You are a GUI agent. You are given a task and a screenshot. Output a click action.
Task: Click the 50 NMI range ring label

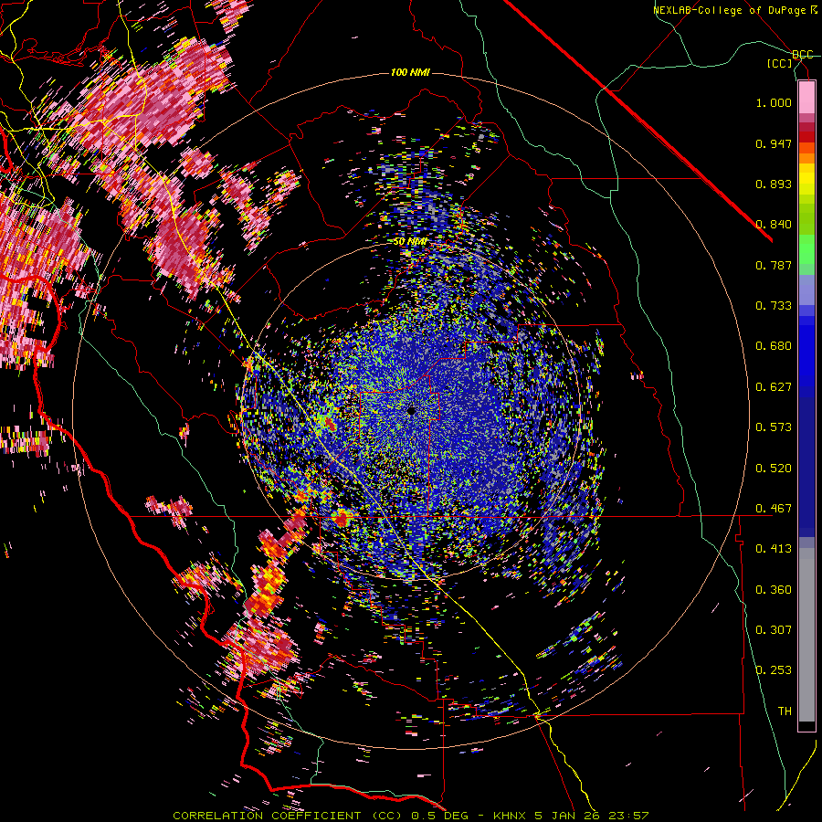pos(410,241)
